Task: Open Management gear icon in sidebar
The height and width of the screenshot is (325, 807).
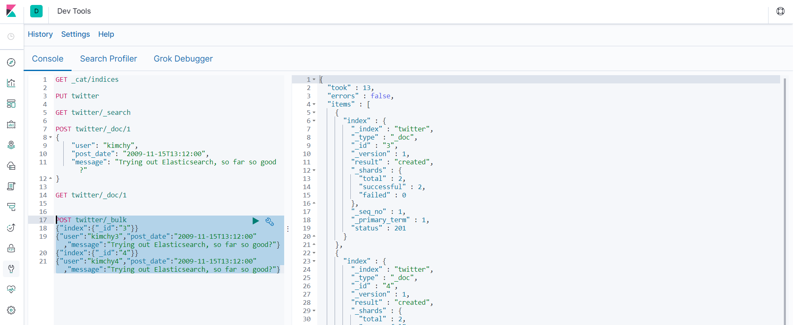Action: point(11,310)
